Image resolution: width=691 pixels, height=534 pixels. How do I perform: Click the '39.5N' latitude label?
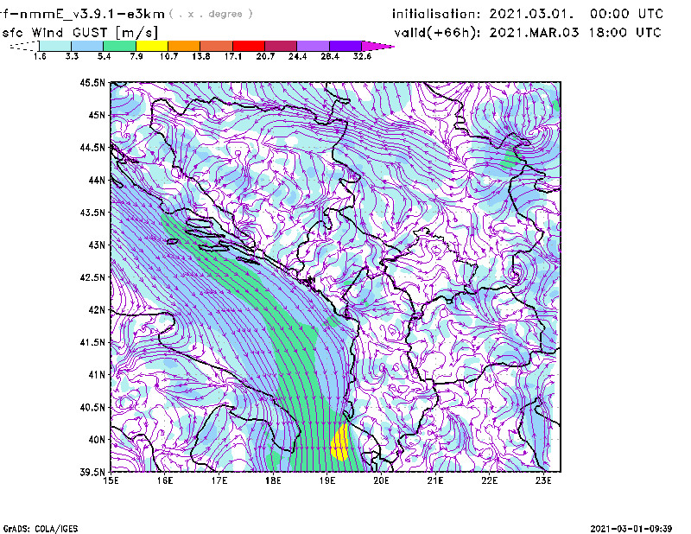92,472
